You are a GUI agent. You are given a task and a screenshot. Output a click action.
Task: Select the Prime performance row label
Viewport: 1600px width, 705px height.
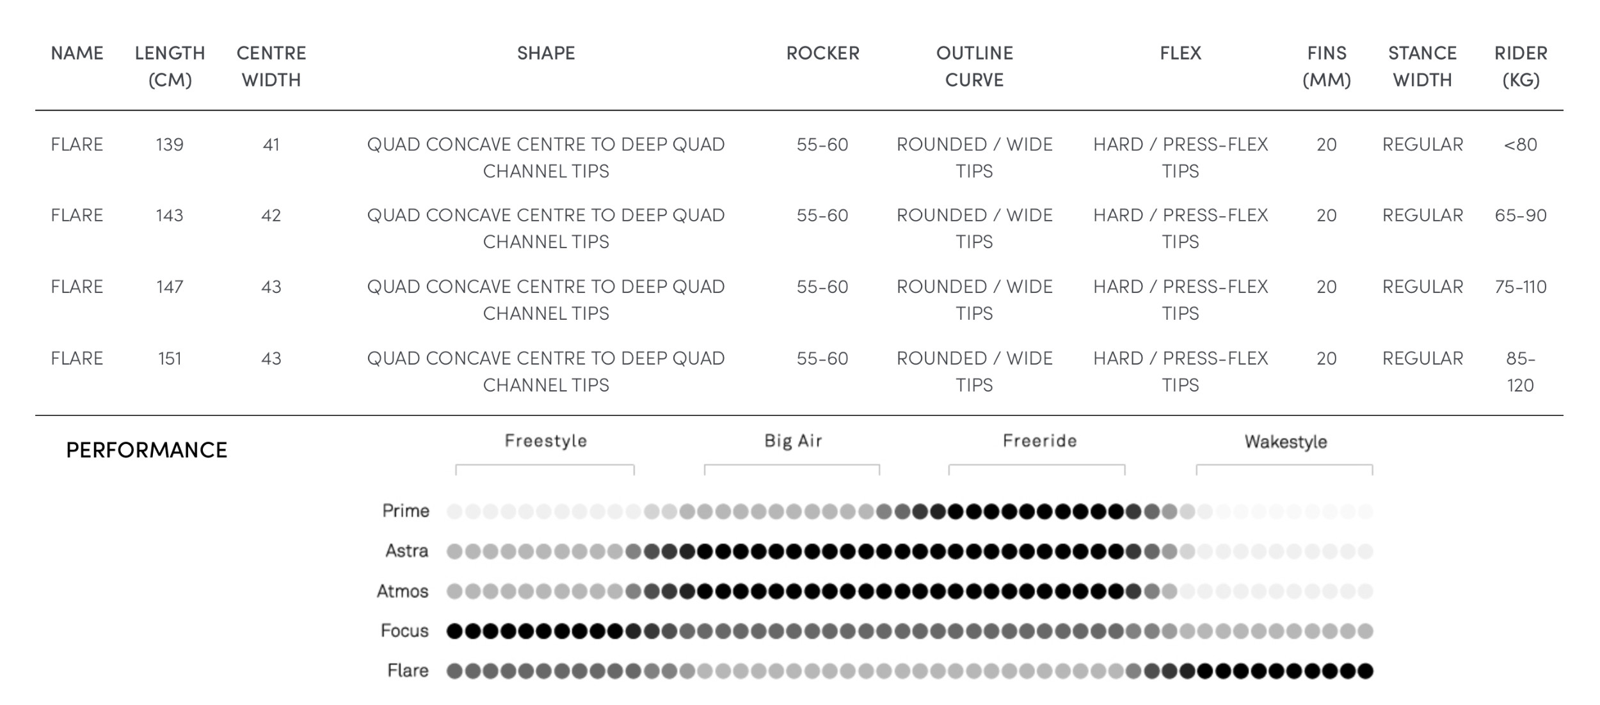[406, 511]
